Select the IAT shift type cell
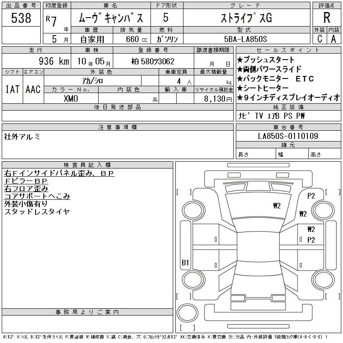 click(12, 89)
